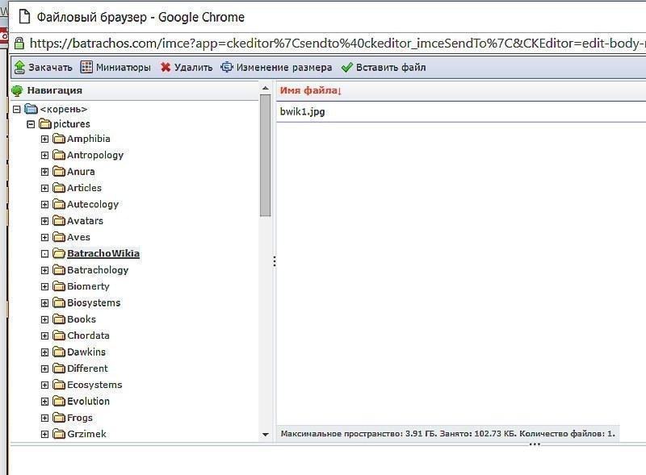Click the secure padlock icon in address bar
Screen dimensions: 646x475
pyautogui.click(x=19, y=44)
